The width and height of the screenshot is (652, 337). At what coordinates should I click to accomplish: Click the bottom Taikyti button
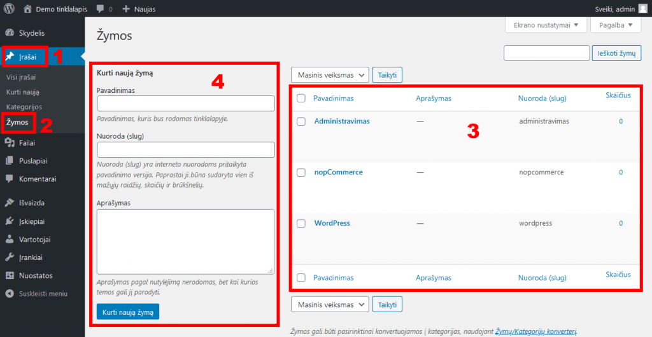(387, 305)
